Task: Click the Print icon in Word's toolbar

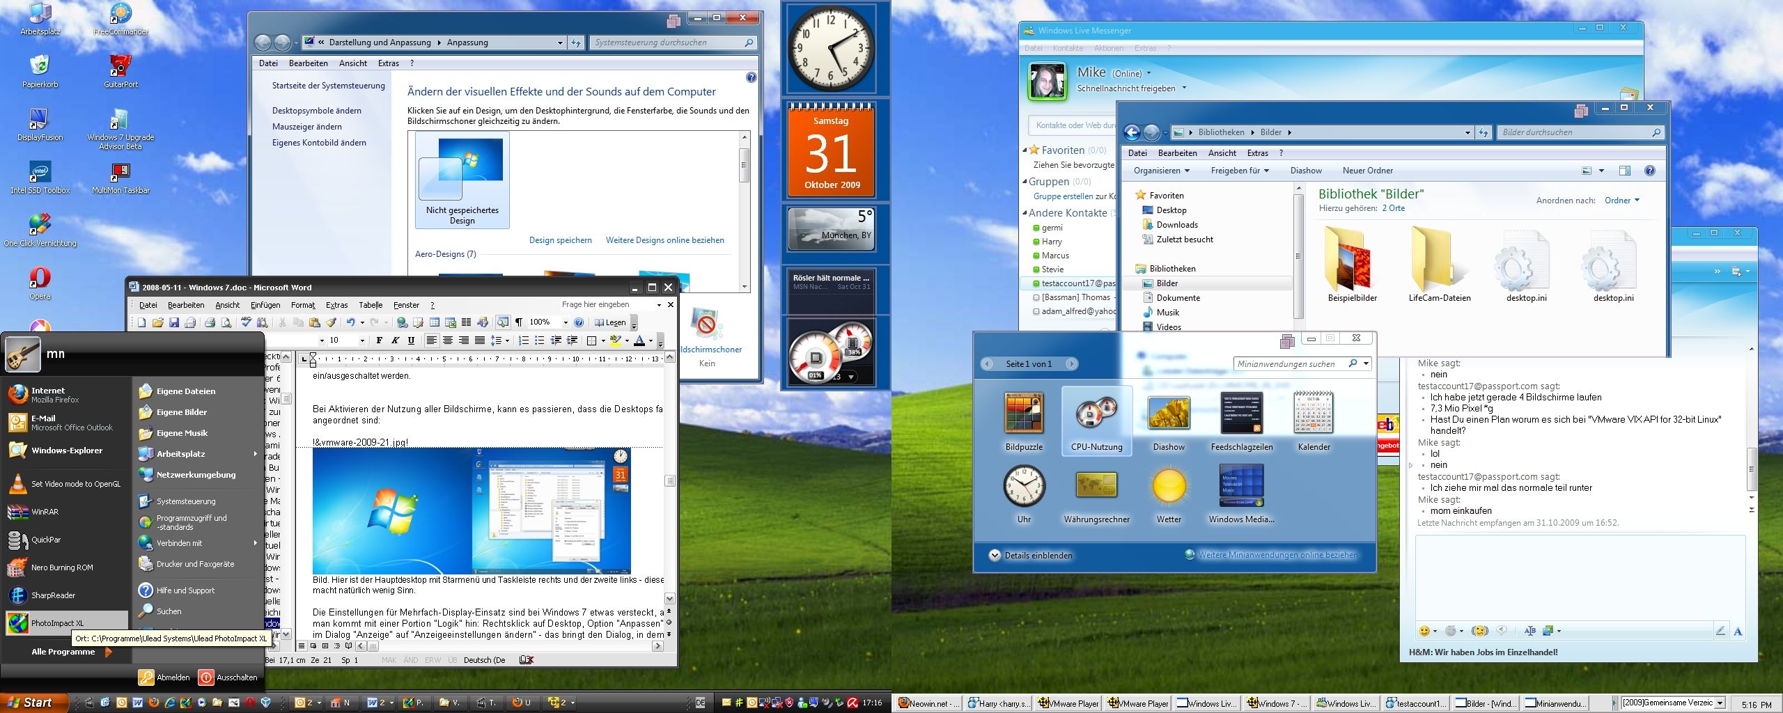Action: (x=210, y=322)
